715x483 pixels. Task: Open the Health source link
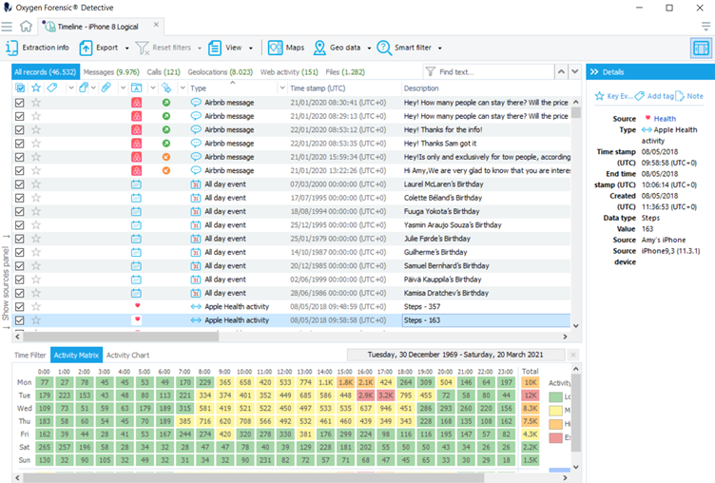[x=665, y=119]
